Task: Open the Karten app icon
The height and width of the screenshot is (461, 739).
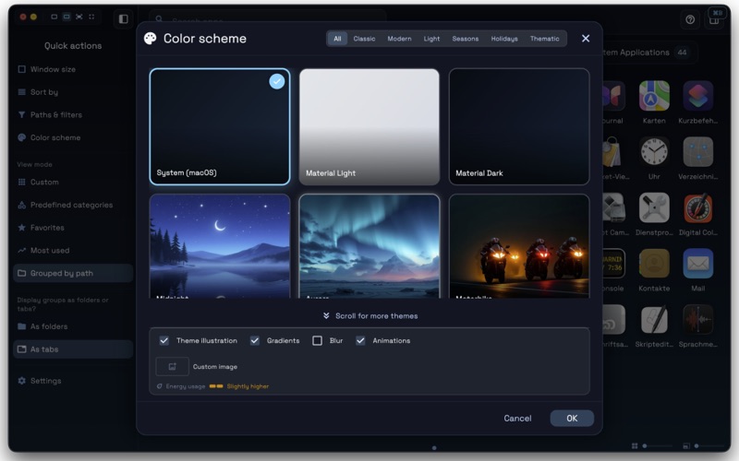Action: pos(654,96)
